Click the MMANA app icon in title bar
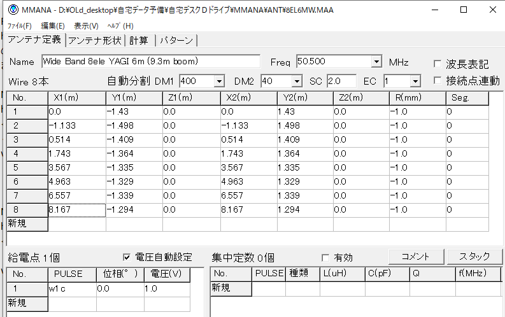The image size is (505, 317). pos(13,10)
